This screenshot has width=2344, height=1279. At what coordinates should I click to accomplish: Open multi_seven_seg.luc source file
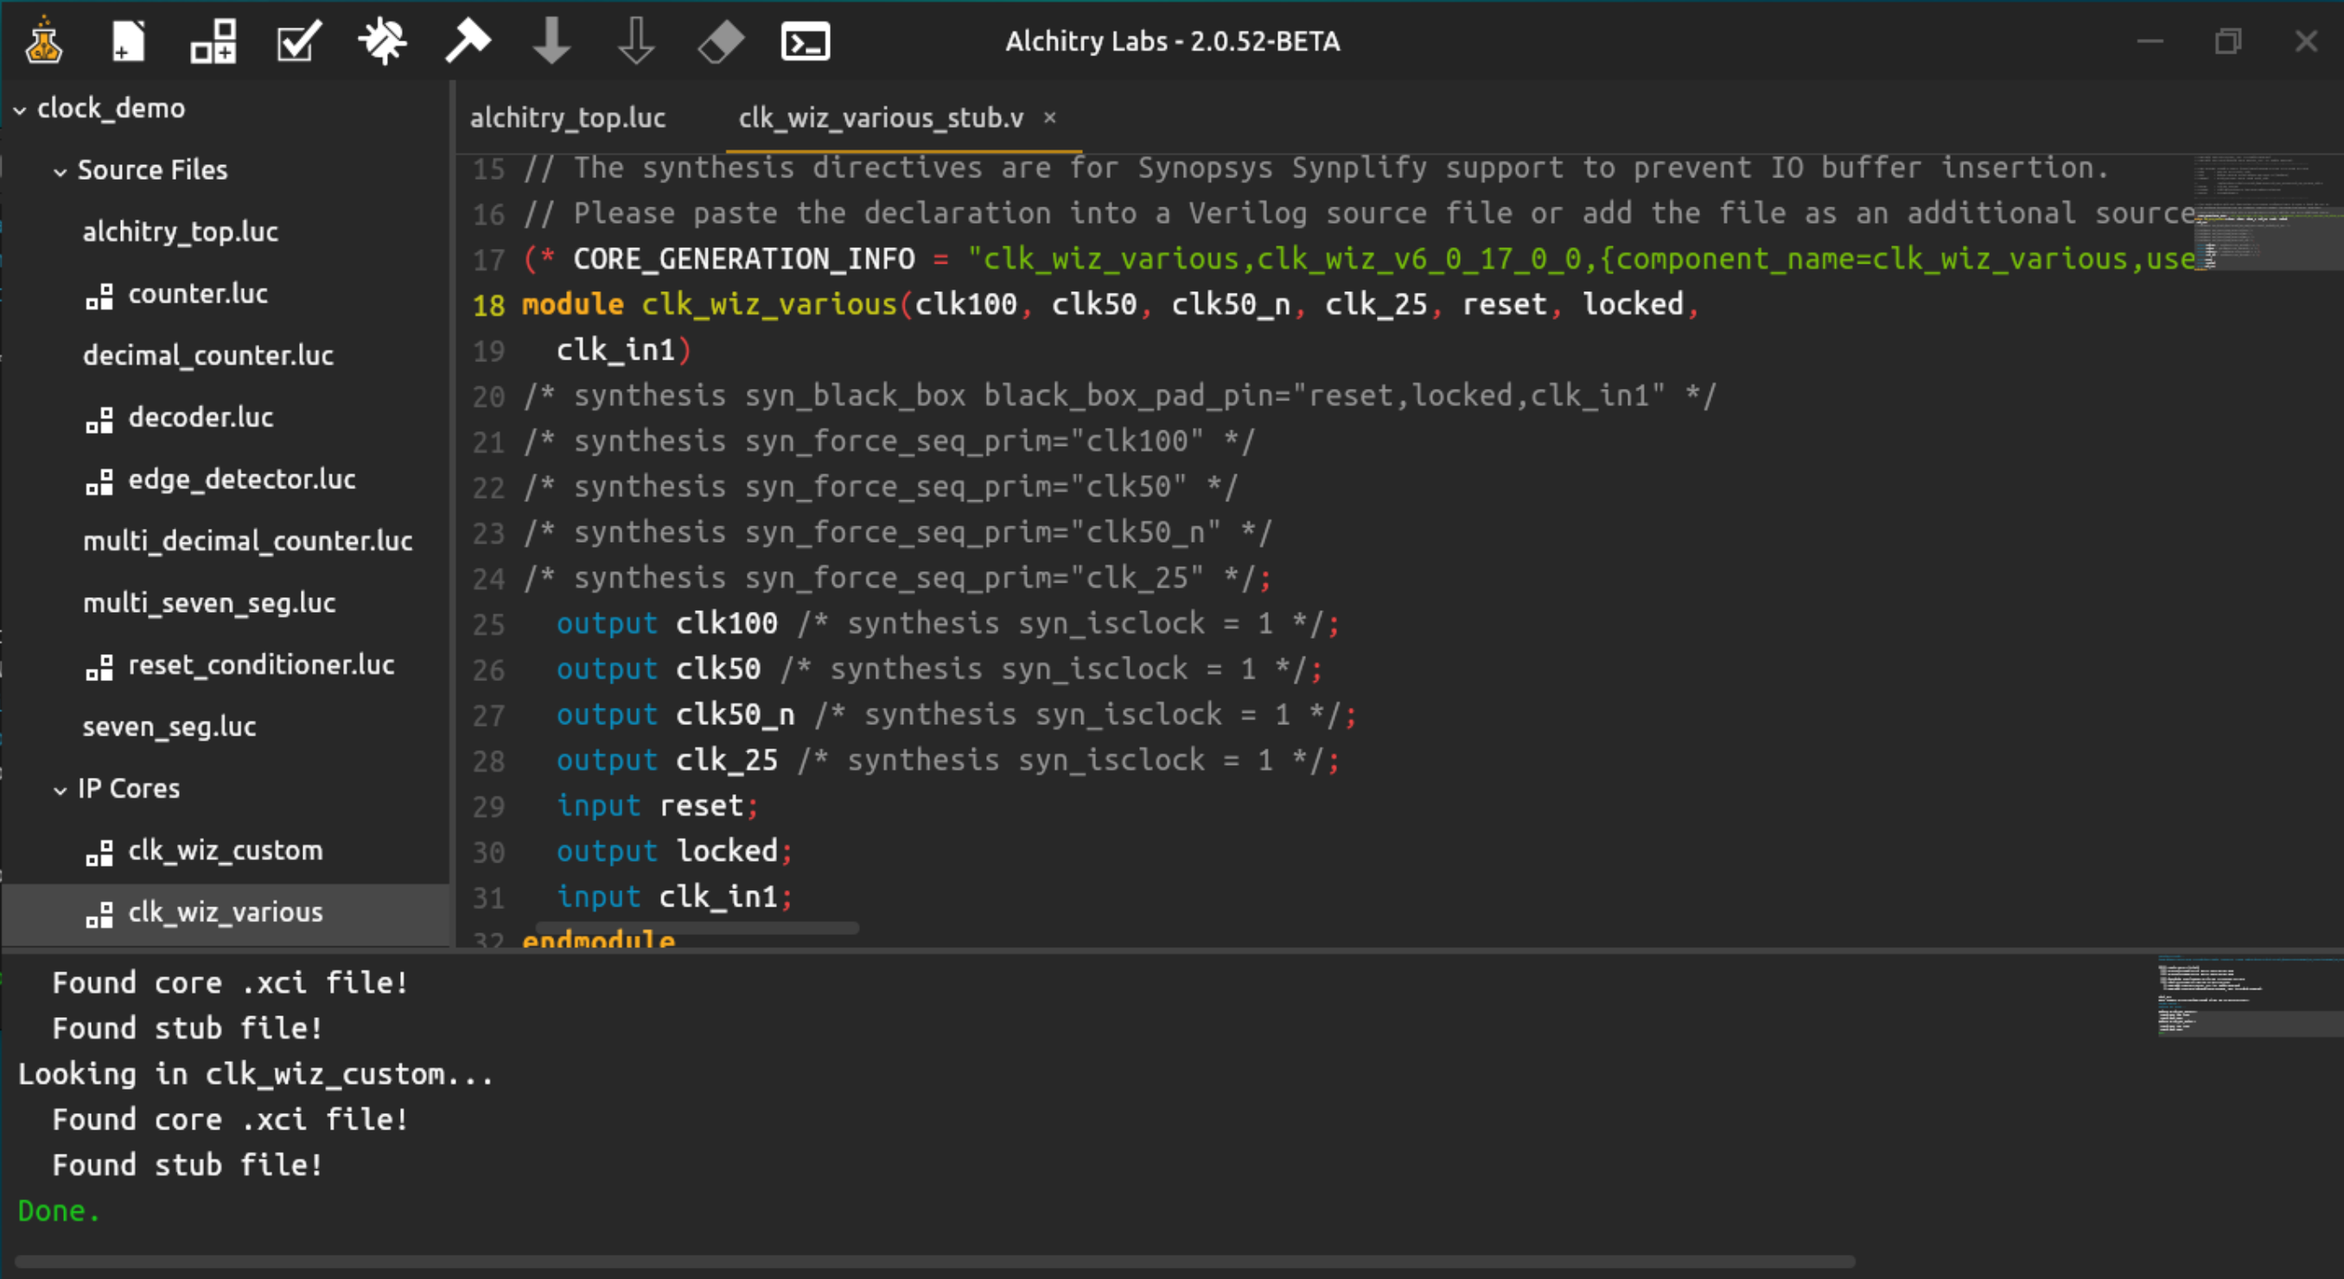(209, 603)
